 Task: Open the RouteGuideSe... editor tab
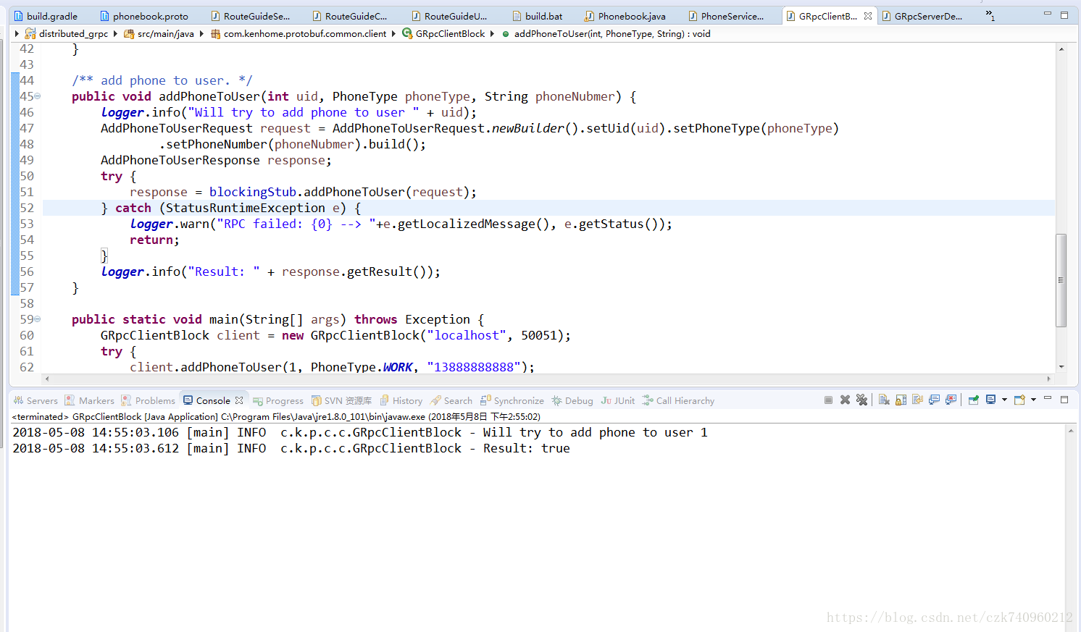pyautogui.click(x=250, y=16)
